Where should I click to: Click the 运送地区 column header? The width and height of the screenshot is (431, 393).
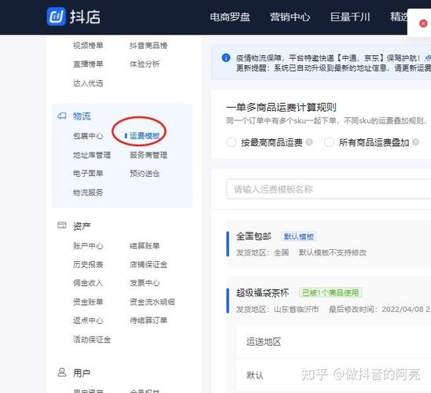click(263, 342)
